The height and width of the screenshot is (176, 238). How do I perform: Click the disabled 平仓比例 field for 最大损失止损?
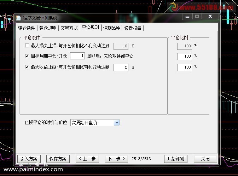pos(185,46)
